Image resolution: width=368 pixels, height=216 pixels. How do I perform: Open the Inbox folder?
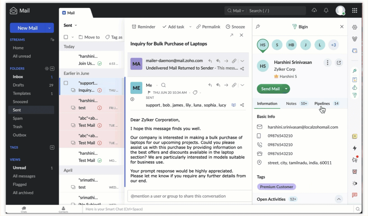pos(18,77)
